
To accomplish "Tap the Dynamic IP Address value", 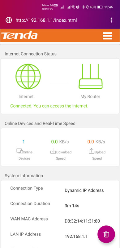I will (84, 190).
